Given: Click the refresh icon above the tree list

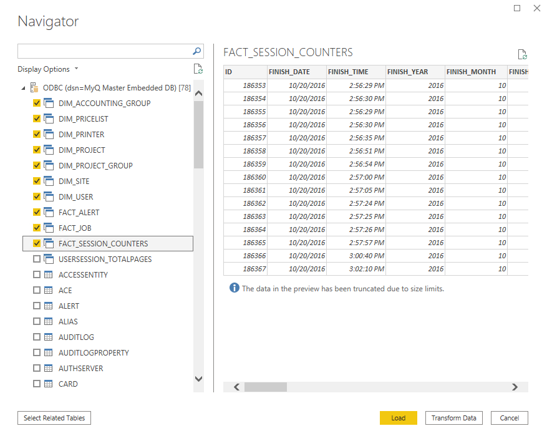Looking at the screenshot, I should coord(198,69).
